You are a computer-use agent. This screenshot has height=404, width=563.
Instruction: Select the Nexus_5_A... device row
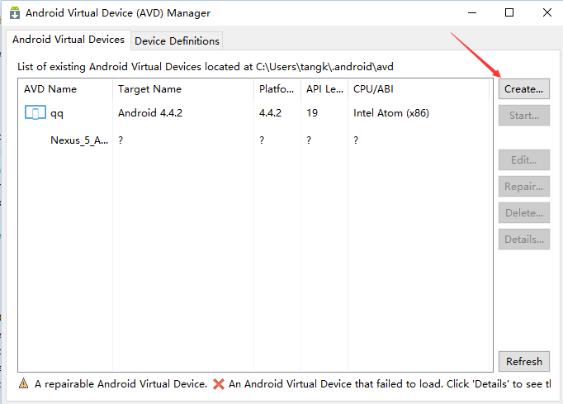(x=253, y=140)
